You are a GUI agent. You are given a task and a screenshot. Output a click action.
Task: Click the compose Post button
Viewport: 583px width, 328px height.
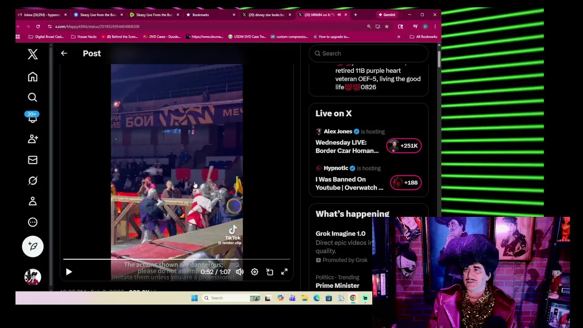(x=32, y=246)
